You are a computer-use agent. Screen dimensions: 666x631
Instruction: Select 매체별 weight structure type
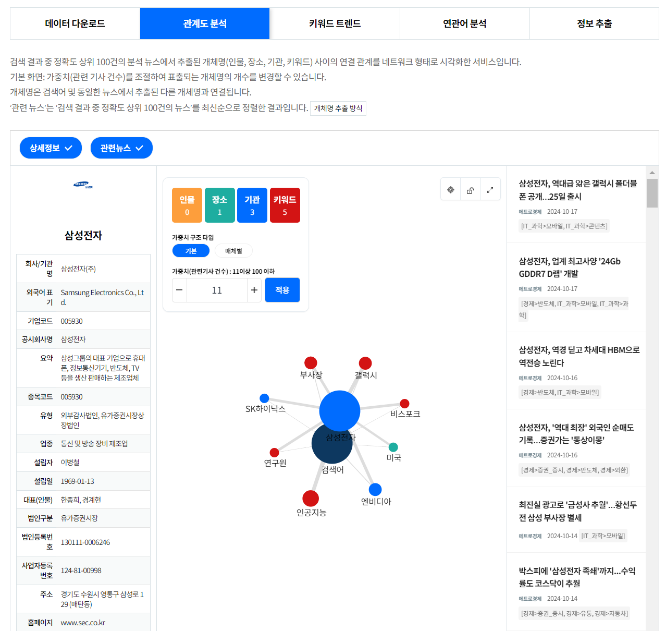pyautogui.click(x=233, y=251)
